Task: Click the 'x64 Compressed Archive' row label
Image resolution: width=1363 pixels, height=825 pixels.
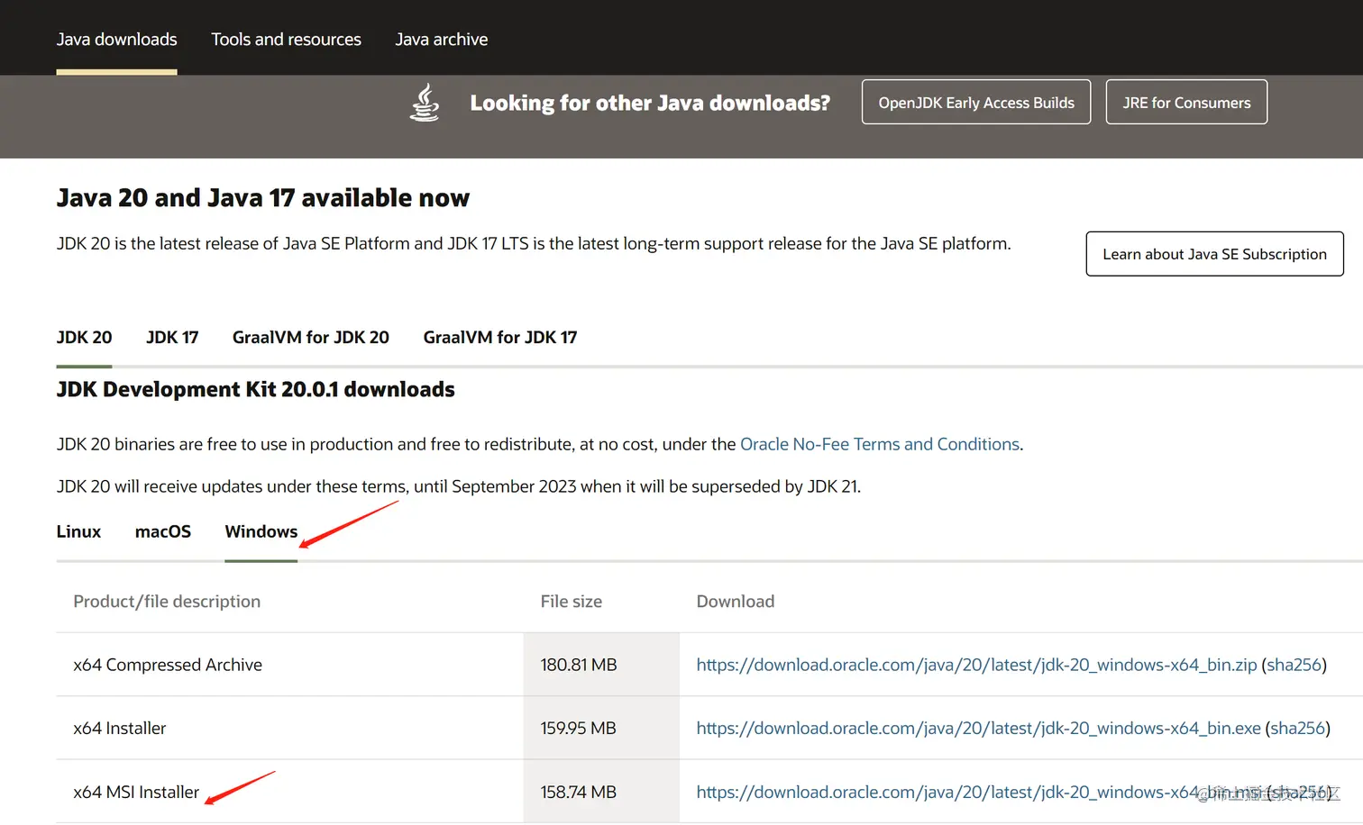Action: tap(168, 665)
